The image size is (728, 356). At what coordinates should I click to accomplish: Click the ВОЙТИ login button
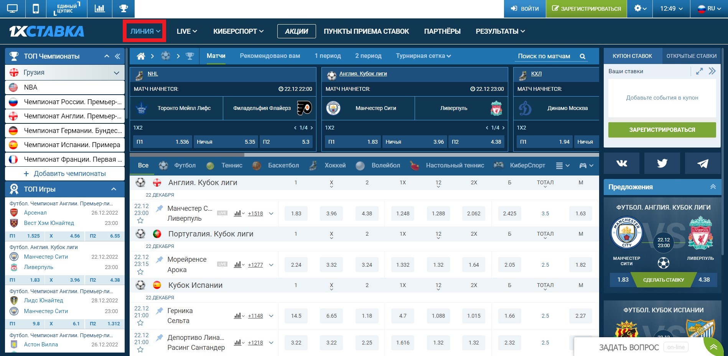(x=525, y=8)
